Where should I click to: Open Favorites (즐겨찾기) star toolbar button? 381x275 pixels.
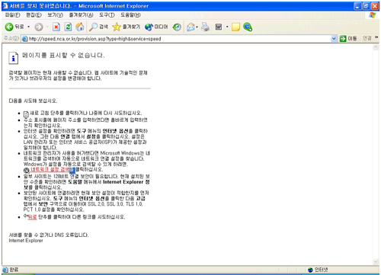[126, 27]
